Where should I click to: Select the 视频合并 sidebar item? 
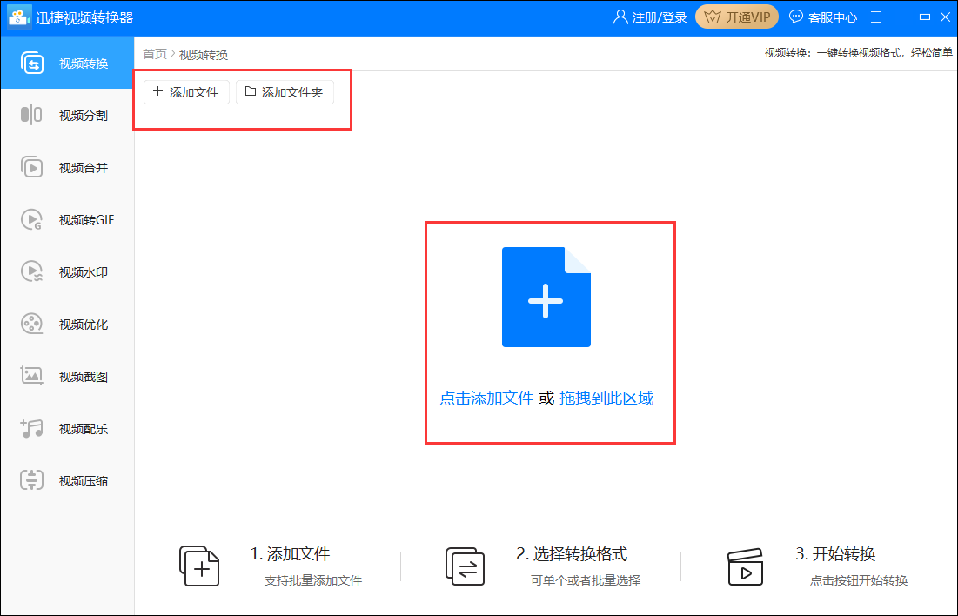pyautogui.click(x=67, y=167)
